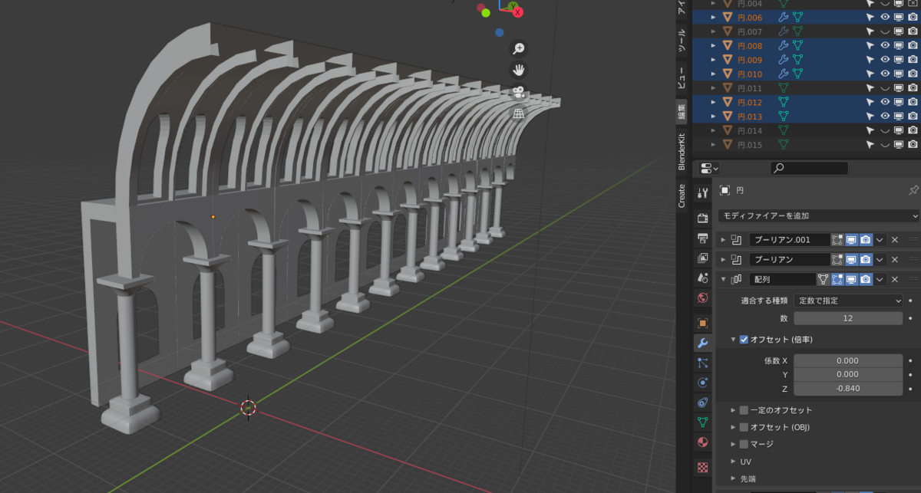This screenshot has width=921, height=493.
Task: Click the pin icon in properties header
Action: (x=913, y=190)
